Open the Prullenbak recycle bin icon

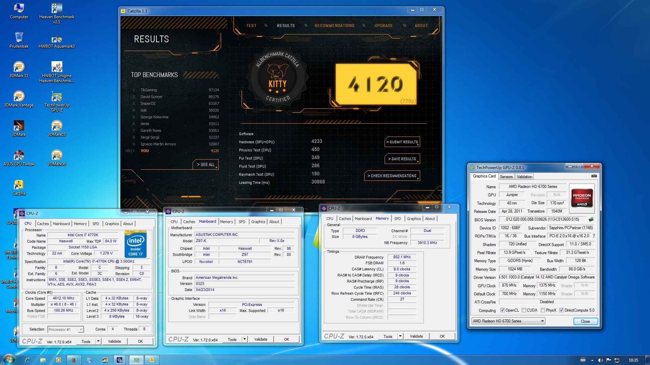click(x=19, y=40)
